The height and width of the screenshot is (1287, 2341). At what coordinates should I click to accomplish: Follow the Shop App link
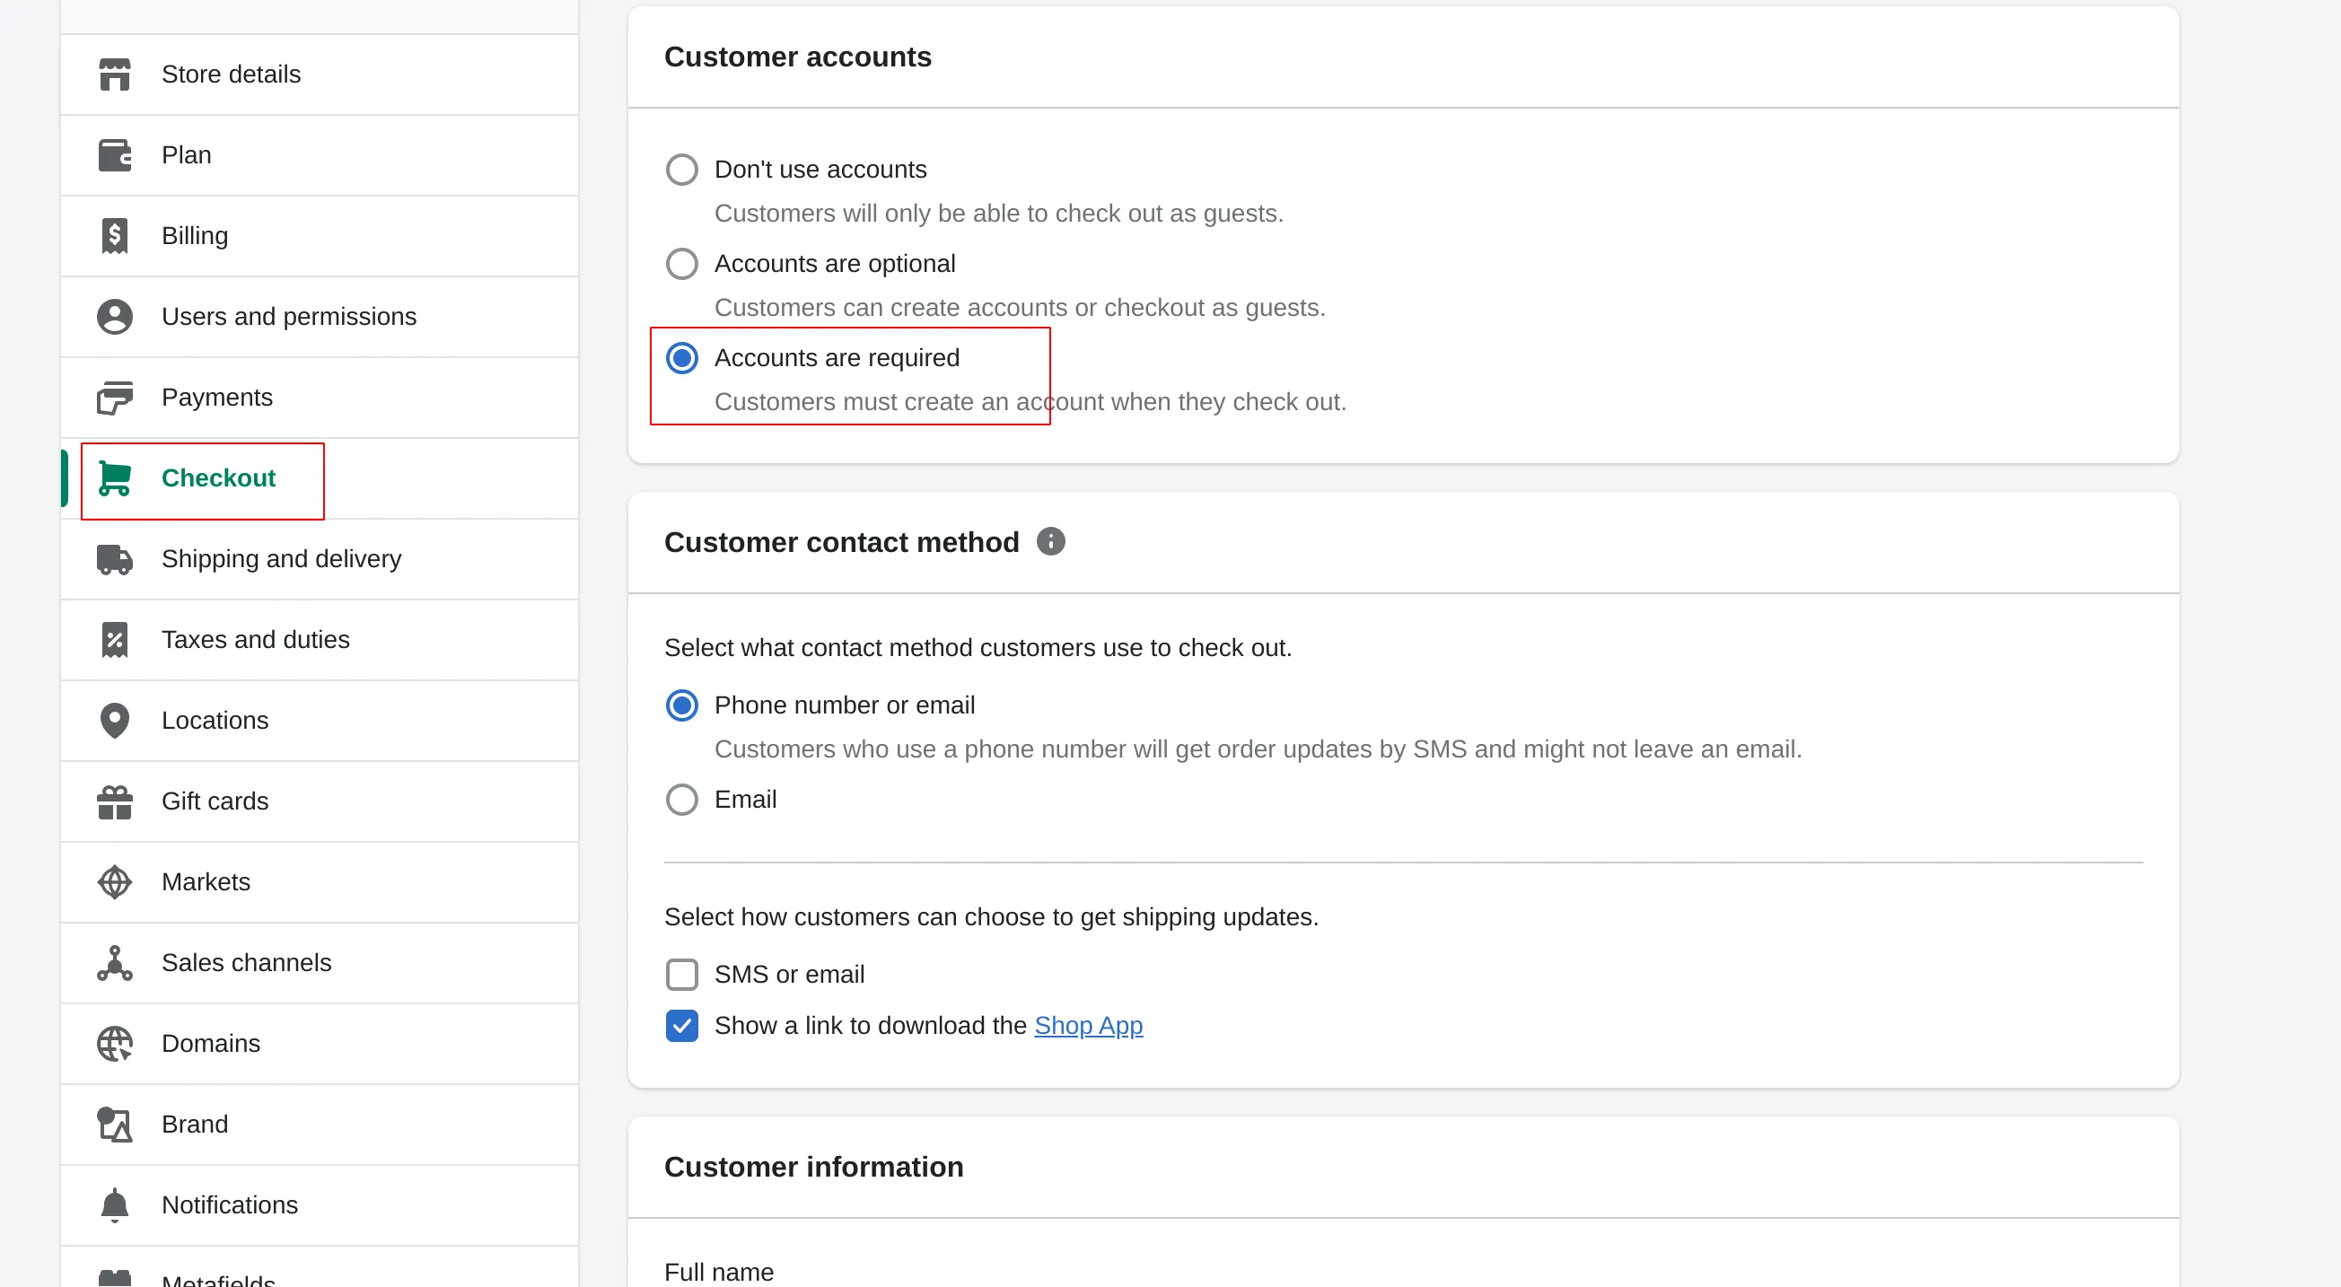pos(1088,1026)
